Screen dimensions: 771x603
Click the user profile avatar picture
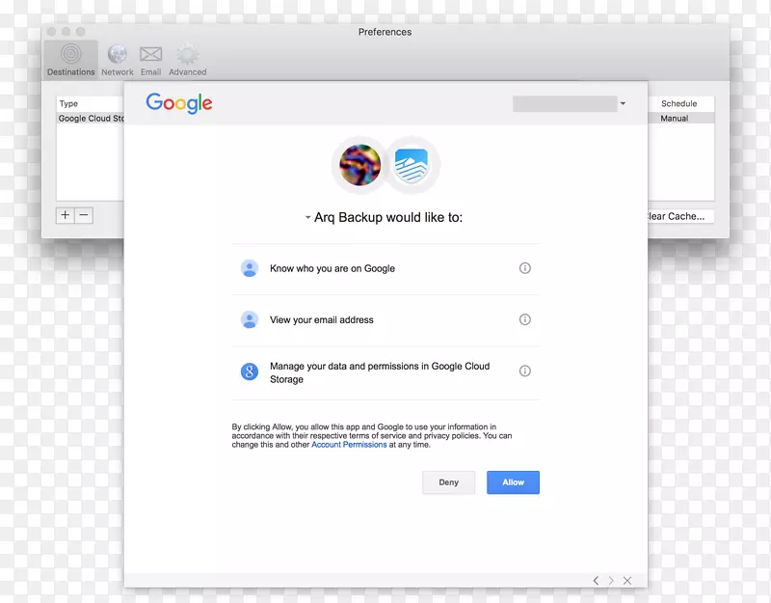[359, 165]
